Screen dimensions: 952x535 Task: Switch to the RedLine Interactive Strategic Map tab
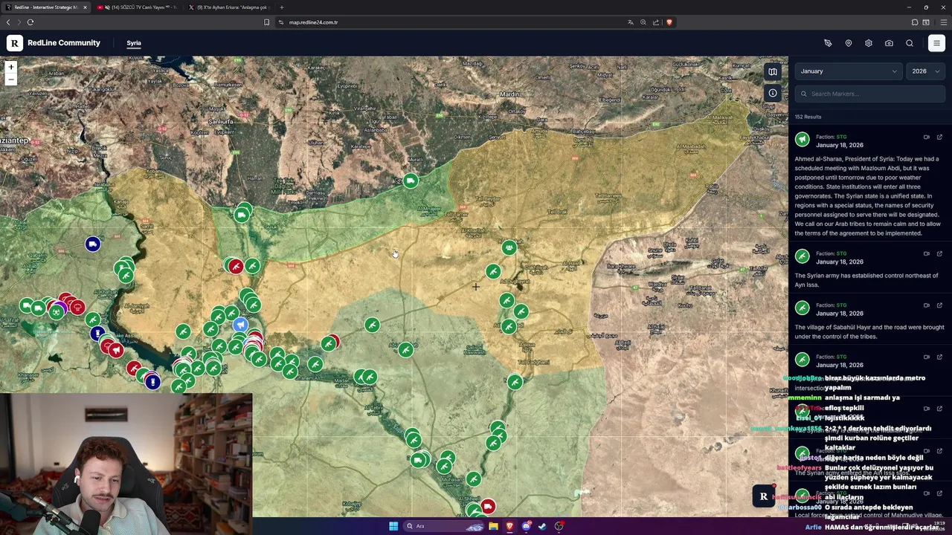(45, 7)
